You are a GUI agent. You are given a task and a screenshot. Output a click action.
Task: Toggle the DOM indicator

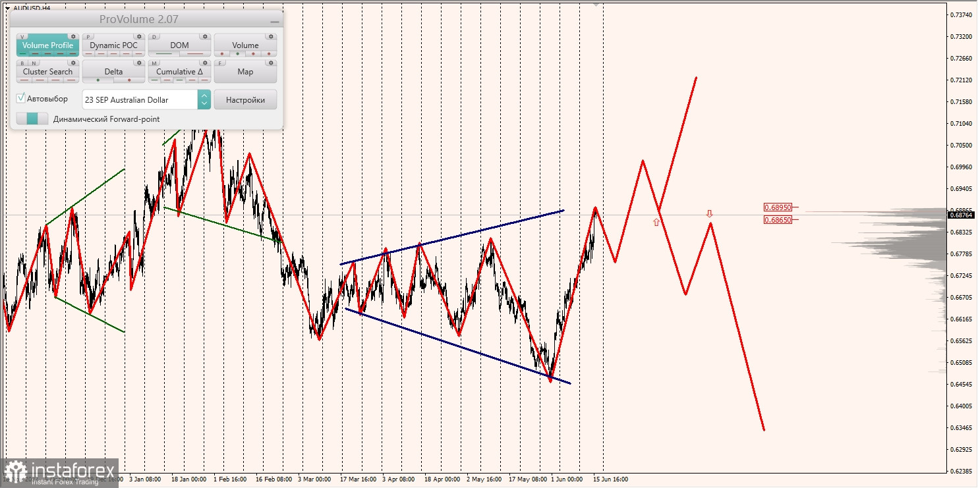click(x=179, y=45)
